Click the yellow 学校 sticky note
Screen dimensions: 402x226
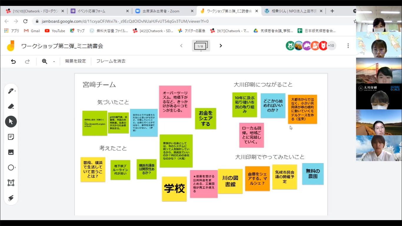(174, 189)
